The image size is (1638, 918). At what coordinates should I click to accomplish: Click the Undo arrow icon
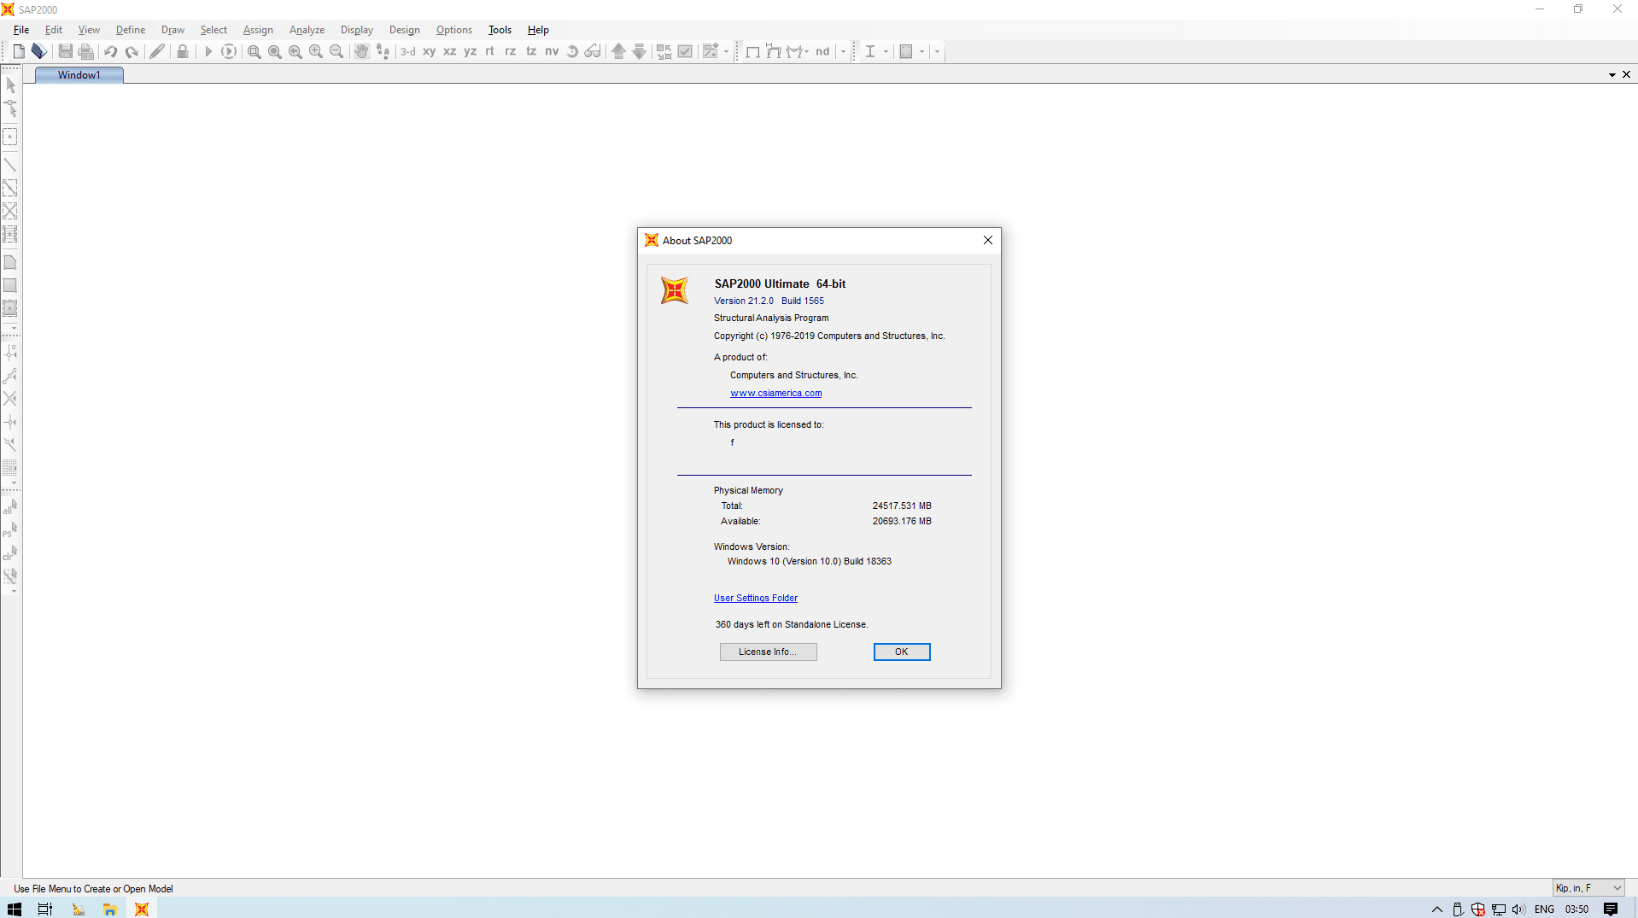point(111,51)
